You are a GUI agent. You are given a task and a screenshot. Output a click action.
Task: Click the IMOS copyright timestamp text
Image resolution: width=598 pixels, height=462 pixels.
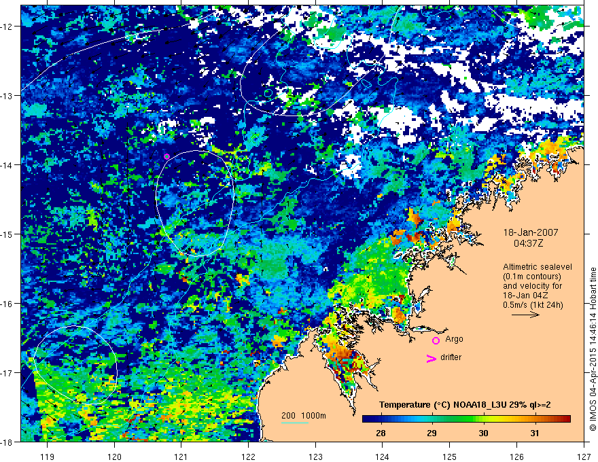593,350
